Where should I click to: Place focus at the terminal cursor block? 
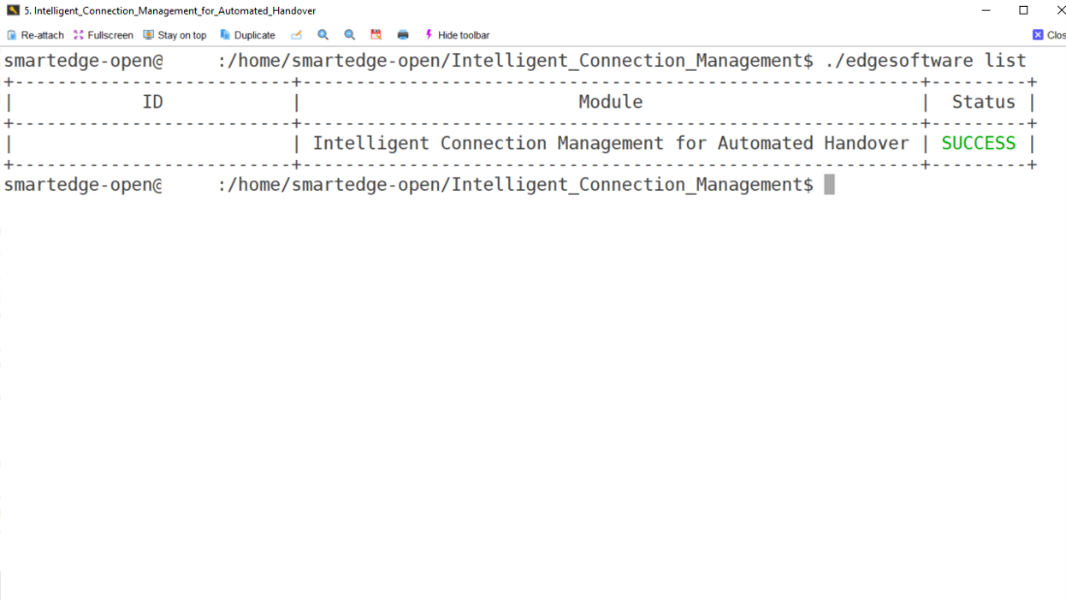coord(829,184)
